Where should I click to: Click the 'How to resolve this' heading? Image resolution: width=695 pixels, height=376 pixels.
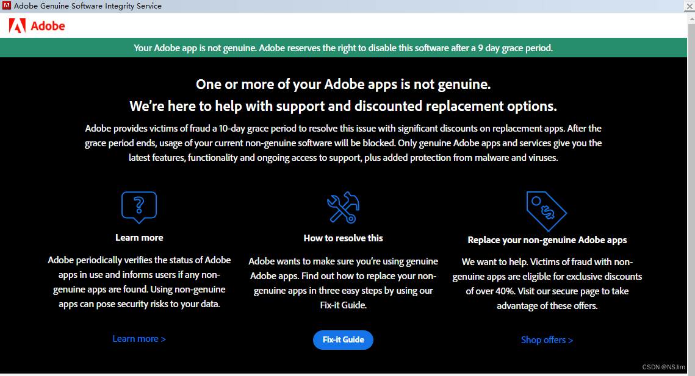point(343,238)
